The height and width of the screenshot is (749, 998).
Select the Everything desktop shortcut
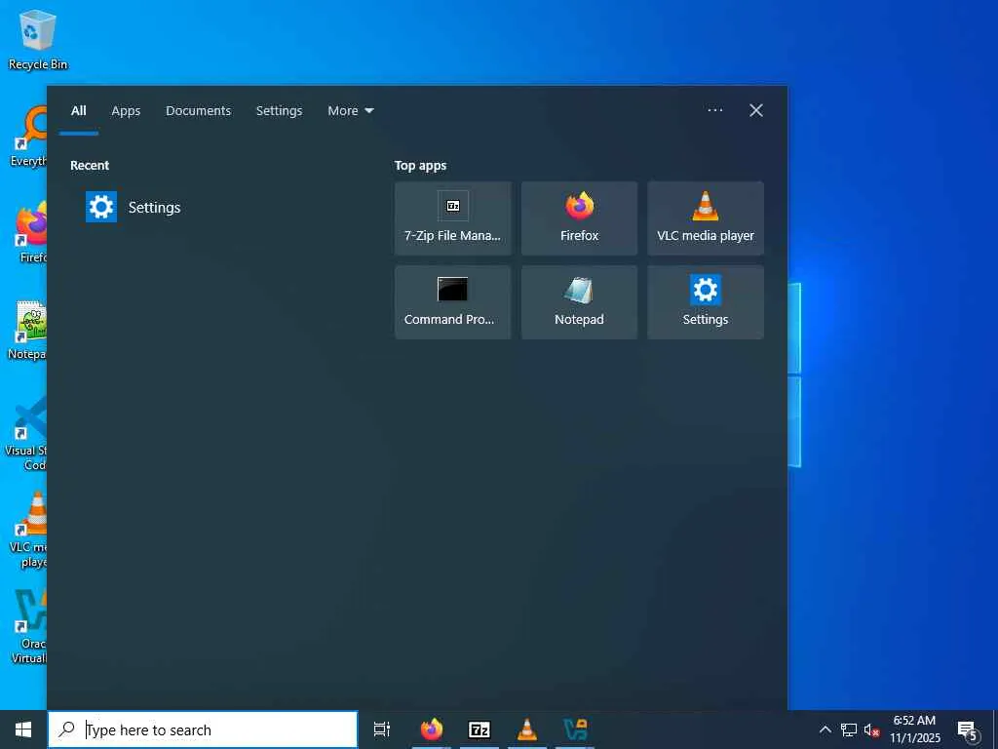pyautogui.click(x=28, y=138)
